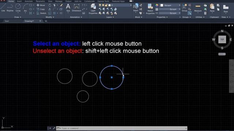This screenshot has height=131, width=234.
Task: Select the Polyline tool
Action: [x=10, y=8]
